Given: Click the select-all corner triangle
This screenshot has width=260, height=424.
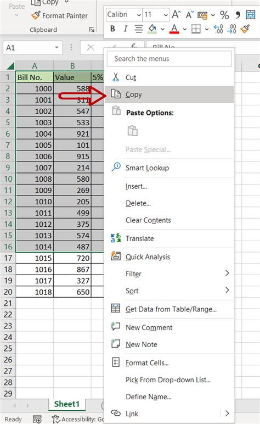Looking at the screenshot, I should pos(10,66).
